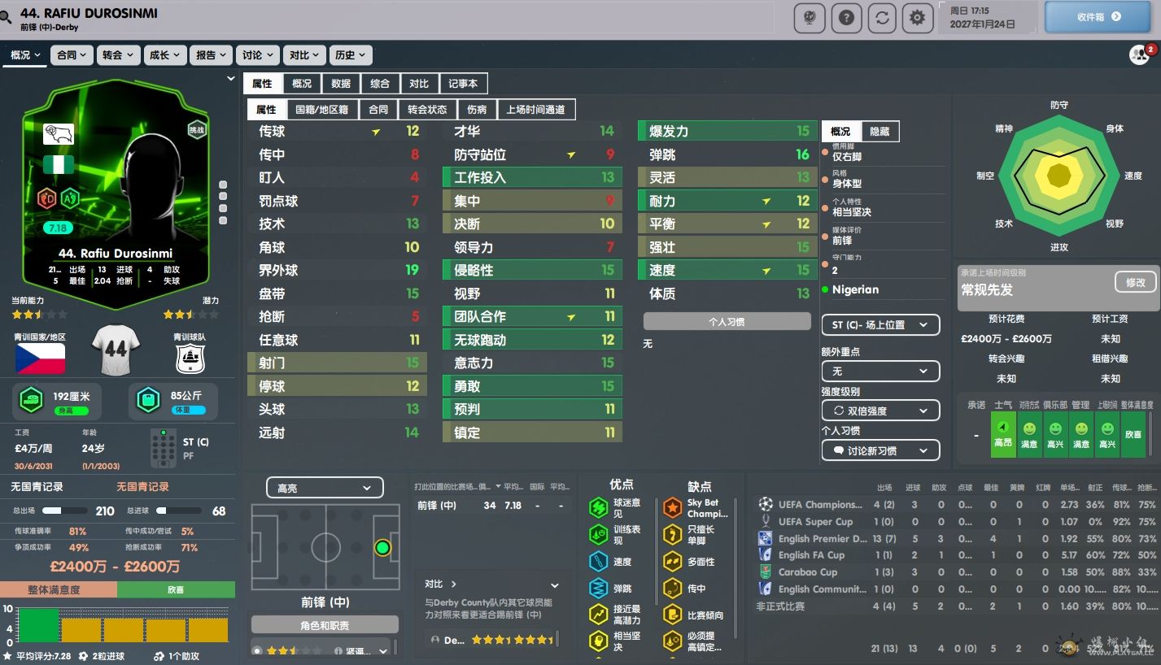Click the 训练表现 strength icon
1161x665 pixels.
pyautogui.click(x=599, y=534)
